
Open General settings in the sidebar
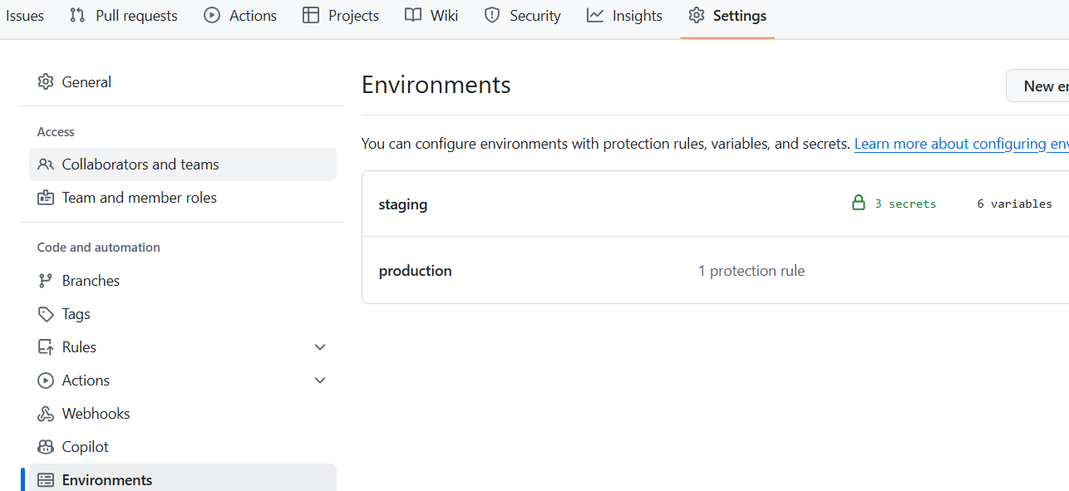[x=183, y=81]
